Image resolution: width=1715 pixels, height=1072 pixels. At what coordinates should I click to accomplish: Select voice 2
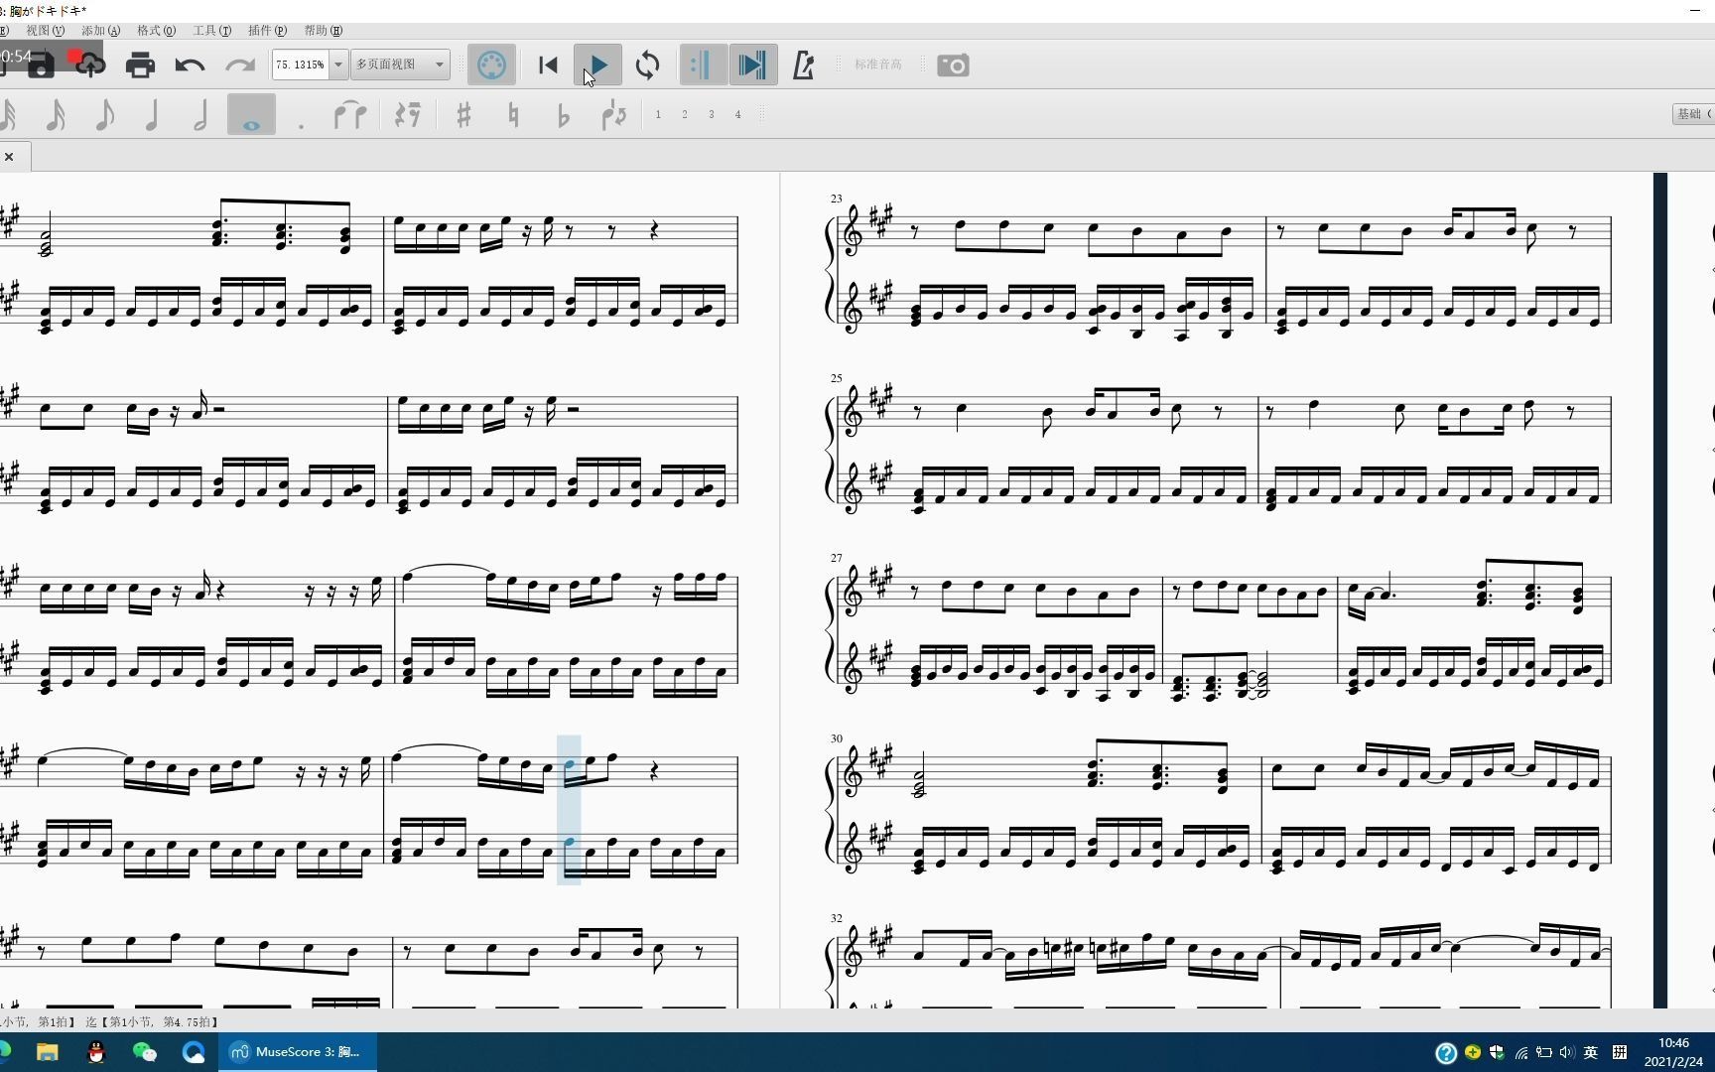685,115
